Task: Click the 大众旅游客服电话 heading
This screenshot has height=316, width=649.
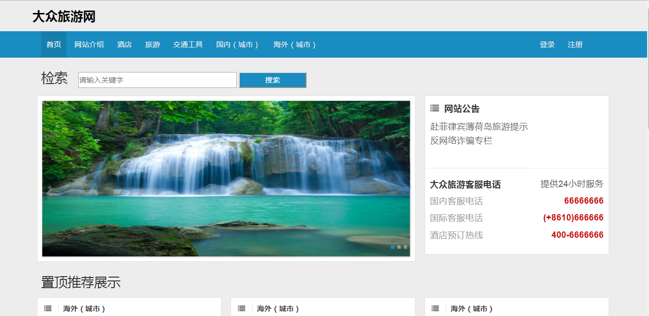Action: tap(465, 184)
